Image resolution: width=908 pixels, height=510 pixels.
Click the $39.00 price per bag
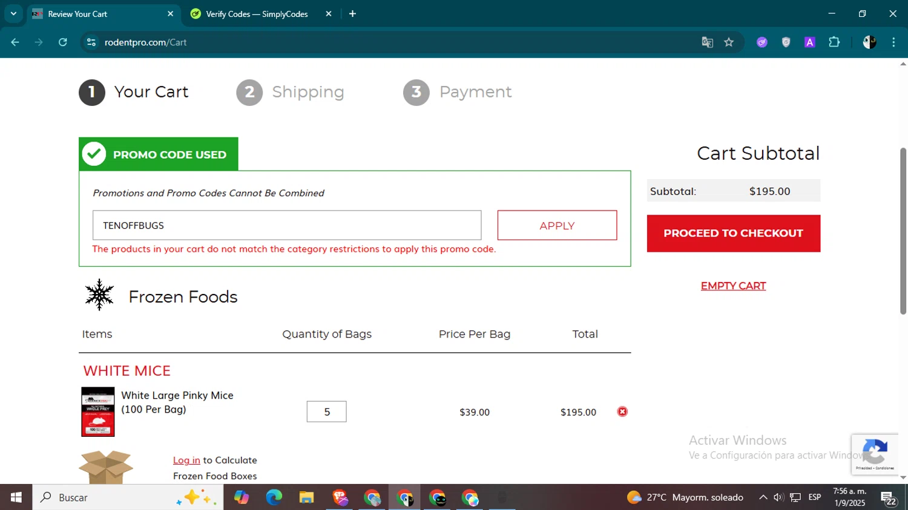(x=475, y=412)
